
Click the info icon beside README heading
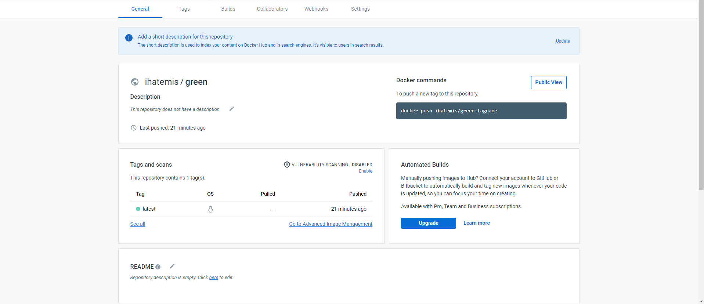pyautogui.click(x=158, y=267)
